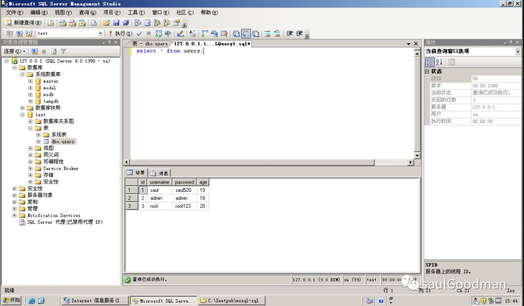This screenshot has height=306, width=524.
Task: Open the Properties Window toolbar icon
Action: (x=177, y=23)
